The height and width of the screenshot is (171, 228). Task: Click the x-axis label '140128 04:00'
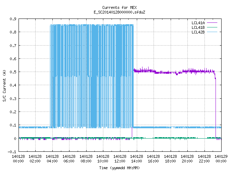click(x=52, y=159)
